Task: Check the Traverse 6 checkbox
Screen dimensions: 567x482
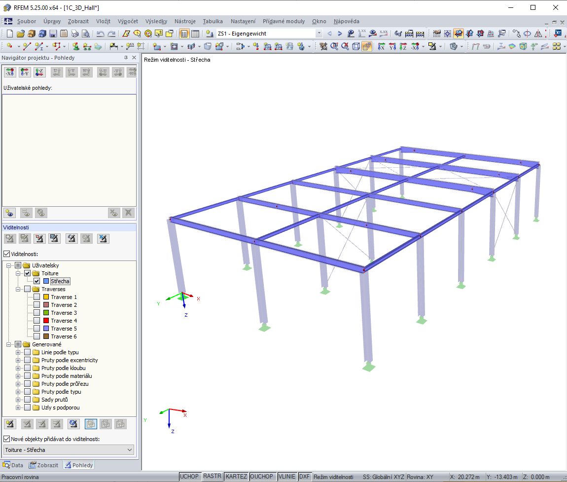Action: (37, 336)
